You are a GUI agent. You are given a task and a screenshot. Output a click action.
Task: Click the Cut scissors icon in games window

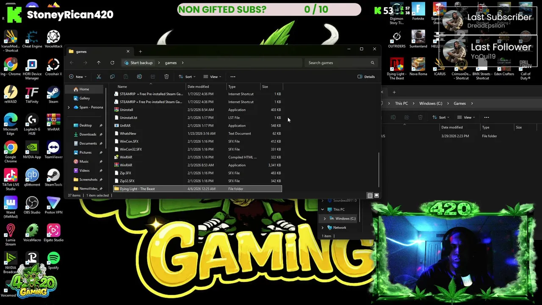click(99, 77)
